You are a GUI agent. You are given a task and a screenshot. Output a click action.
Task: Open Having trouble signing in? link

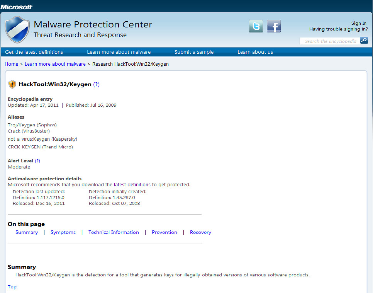[338, 29]
